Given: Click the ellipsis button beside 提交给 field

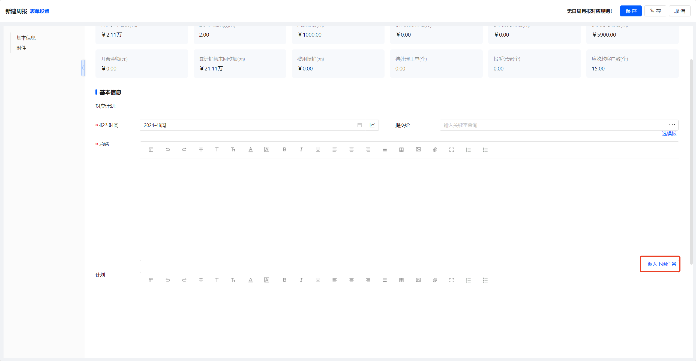Looking at the screenshot, I should click(672, 125).
